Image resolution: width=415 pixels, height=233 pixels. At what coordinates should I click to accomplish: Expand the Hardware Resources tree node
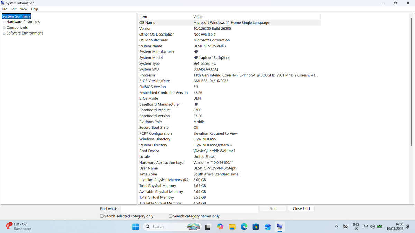point(4,22)
